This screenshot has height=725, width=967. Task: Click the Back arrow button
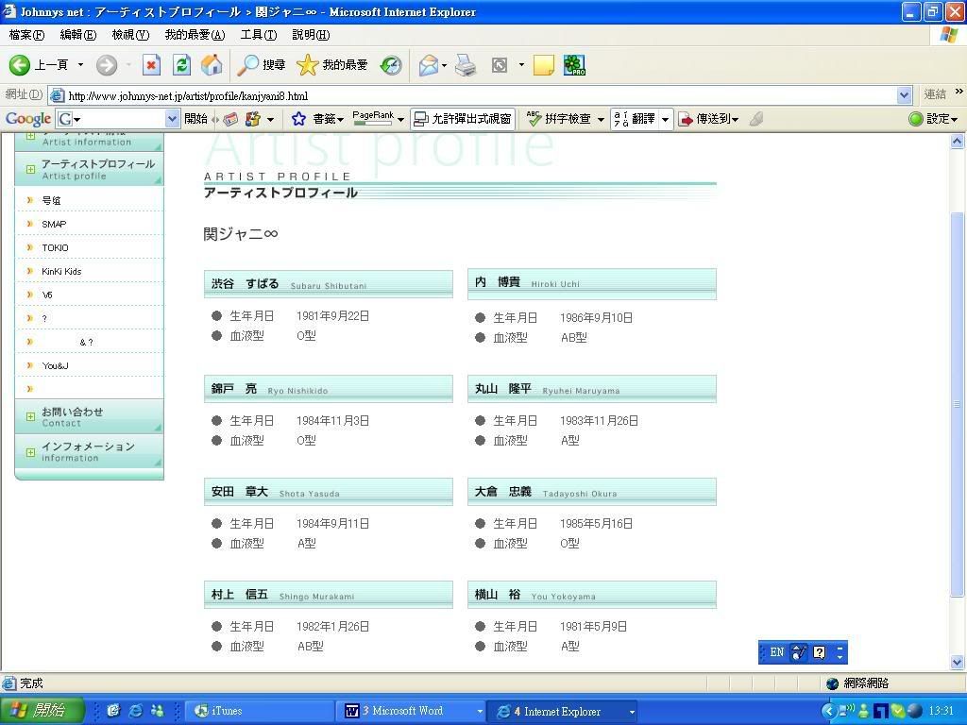21,65
